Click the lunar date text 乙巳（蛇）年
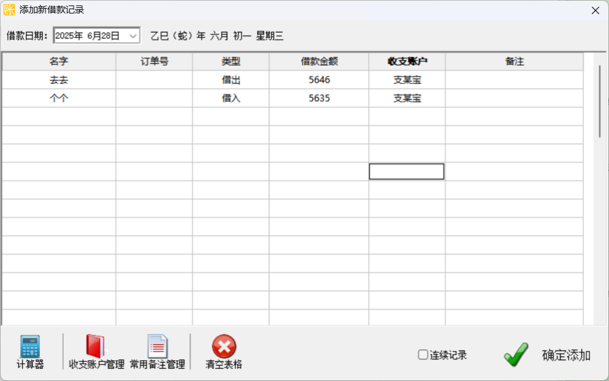Viewport: 609px width, 381px height. coord(178,36)
